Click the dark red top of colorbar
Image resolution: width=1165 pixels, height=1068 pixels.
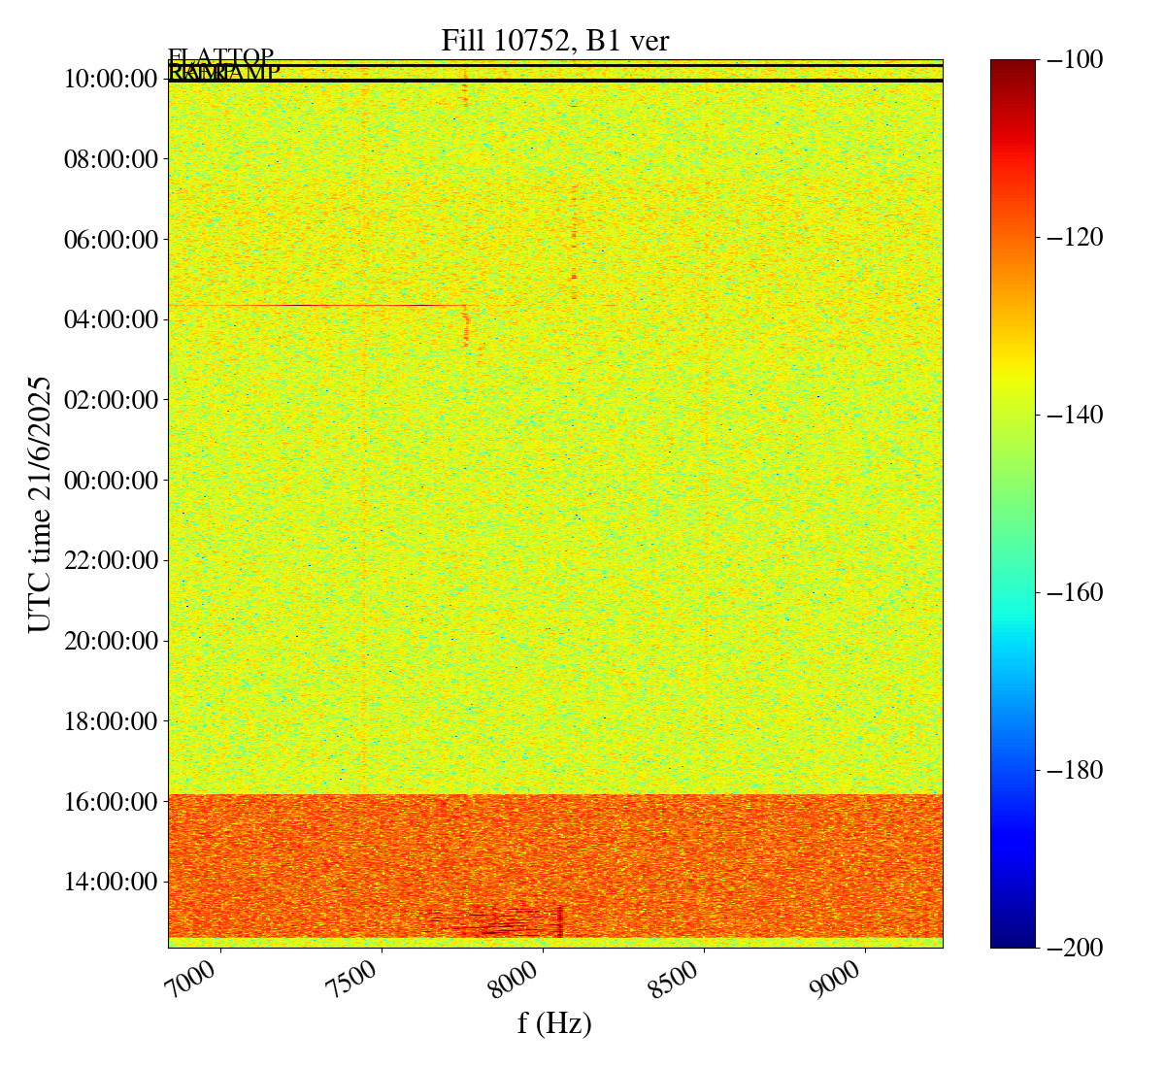coord(1013,66)
